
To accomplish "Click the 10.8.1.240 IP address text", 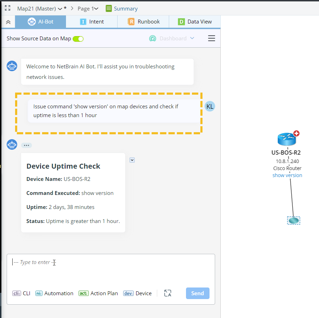I will [287, 161].
